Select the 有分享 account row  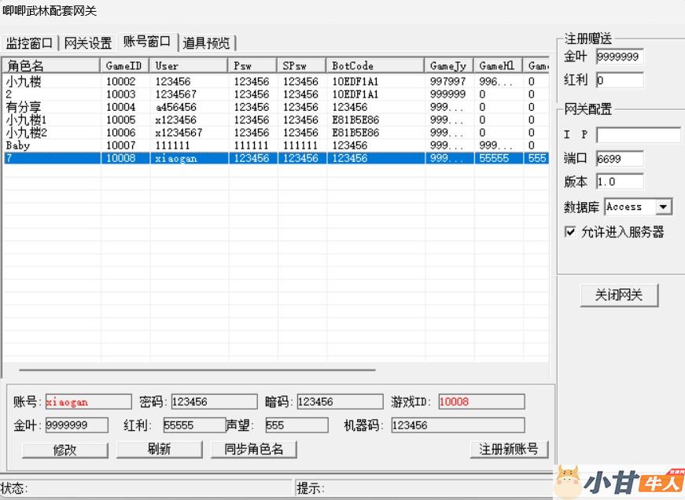tap(276, 107)
